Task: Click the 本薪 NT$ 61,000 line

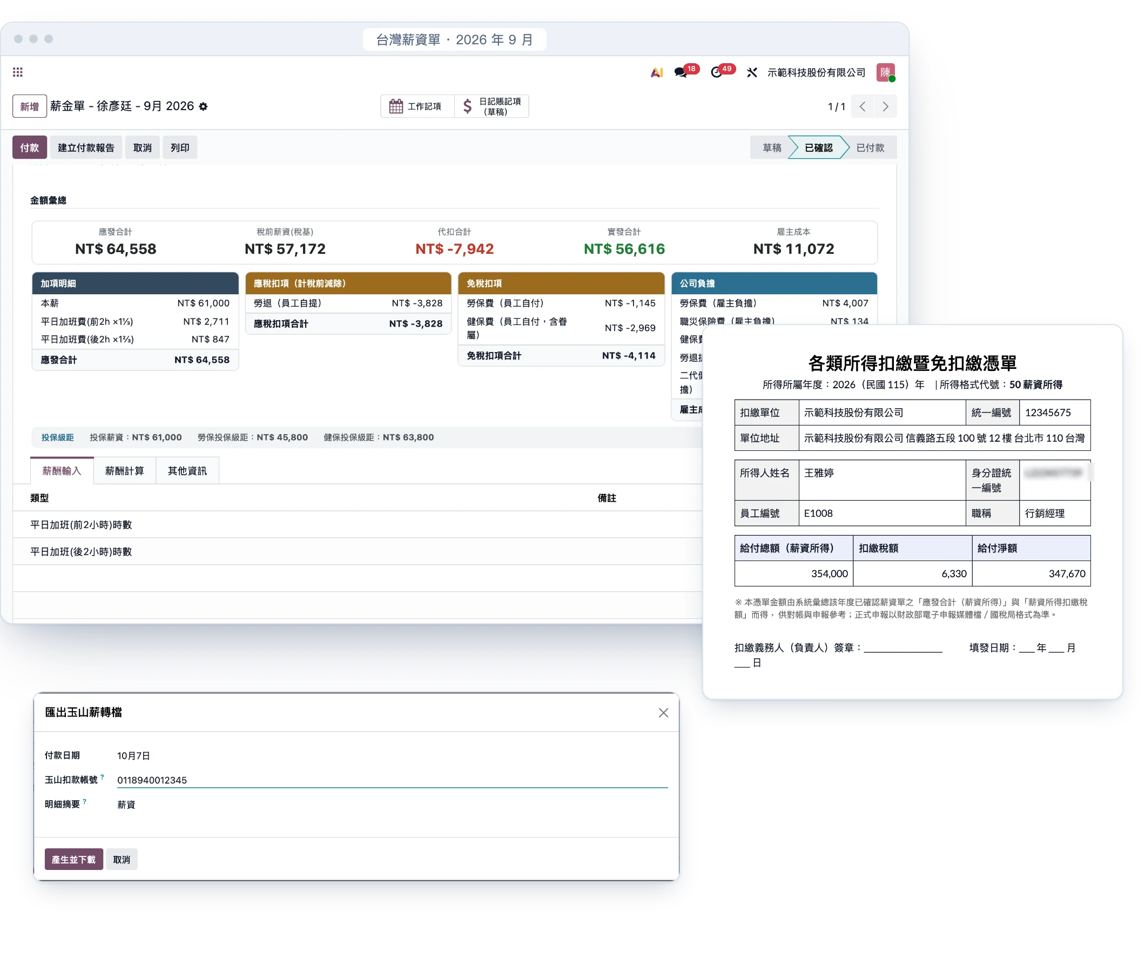Action: tap(135, 303)
